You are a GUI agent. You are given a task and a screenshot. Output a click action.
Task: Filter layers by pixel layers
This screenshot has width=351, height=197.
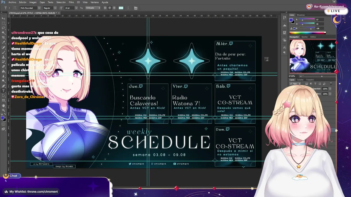307,84
